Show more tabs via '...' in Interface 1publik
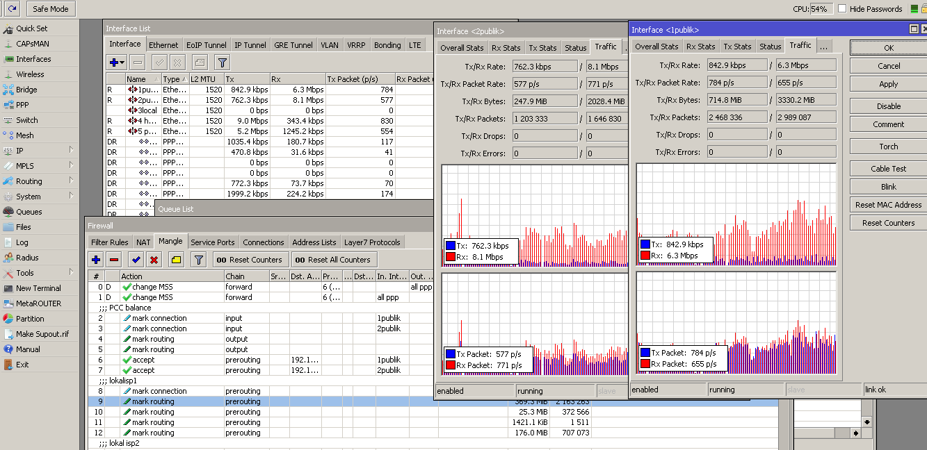The image size is (927, 450). [823, 47]
